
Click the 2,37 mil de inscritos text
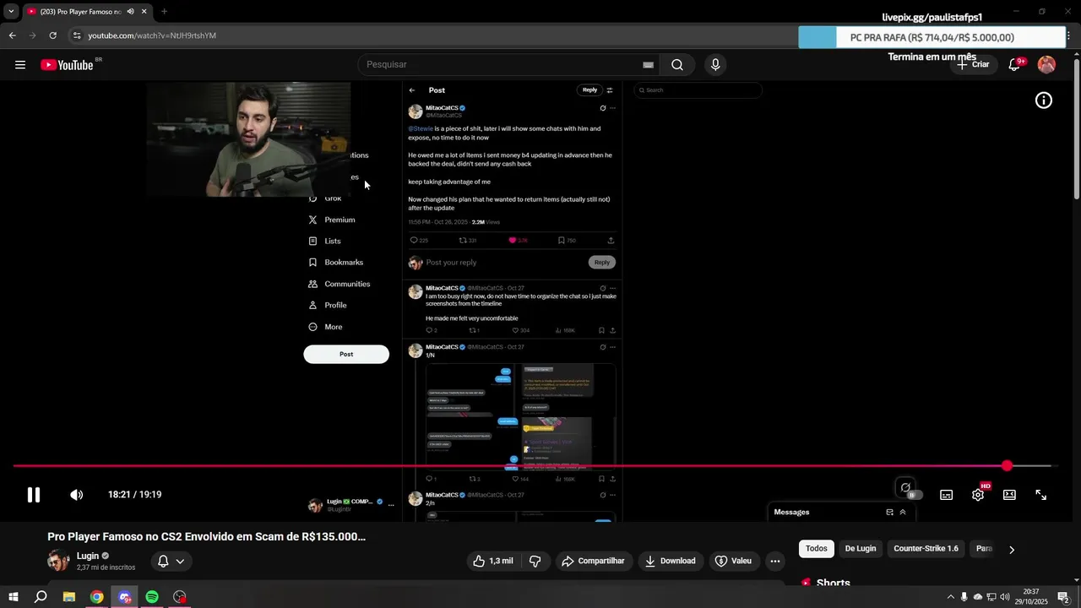click(106, 567)
